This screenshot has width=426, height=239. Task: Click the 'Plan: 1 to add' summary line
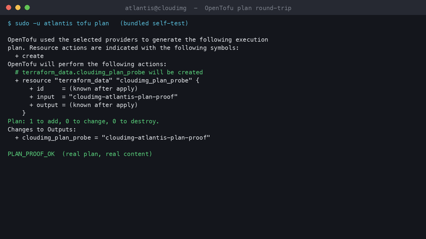click(83, 121)
